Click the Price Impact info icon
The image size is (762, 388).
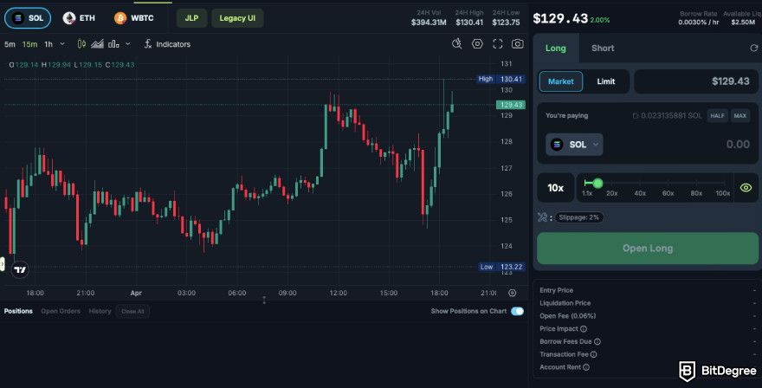click(x=584, y=329)
